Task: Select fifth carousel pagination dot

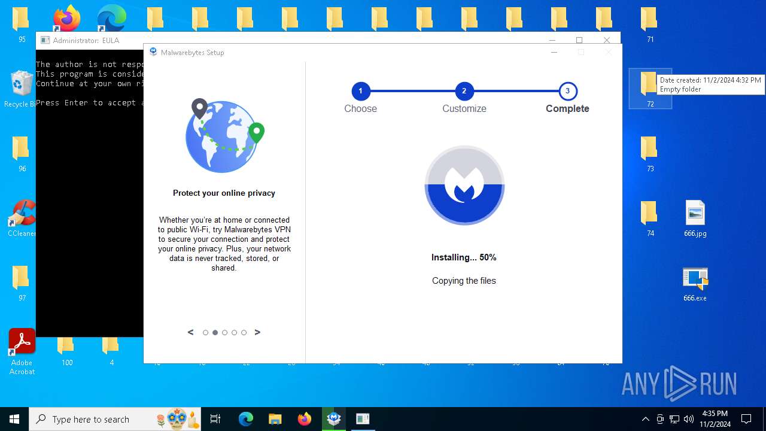Action: (x=244, y=332)
